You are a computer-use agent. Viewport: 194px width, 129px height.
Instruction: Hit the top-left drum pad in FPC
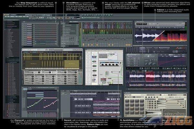pyautogui.click(x=127, y=101)
